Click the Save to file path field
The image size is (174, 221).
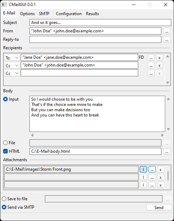pyautogui.click(x=103, y=199)
